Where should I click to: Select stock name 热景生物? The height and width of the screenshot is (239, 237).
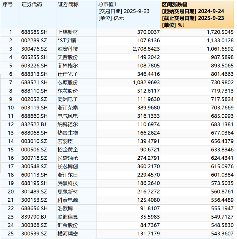tap(68, 133)
